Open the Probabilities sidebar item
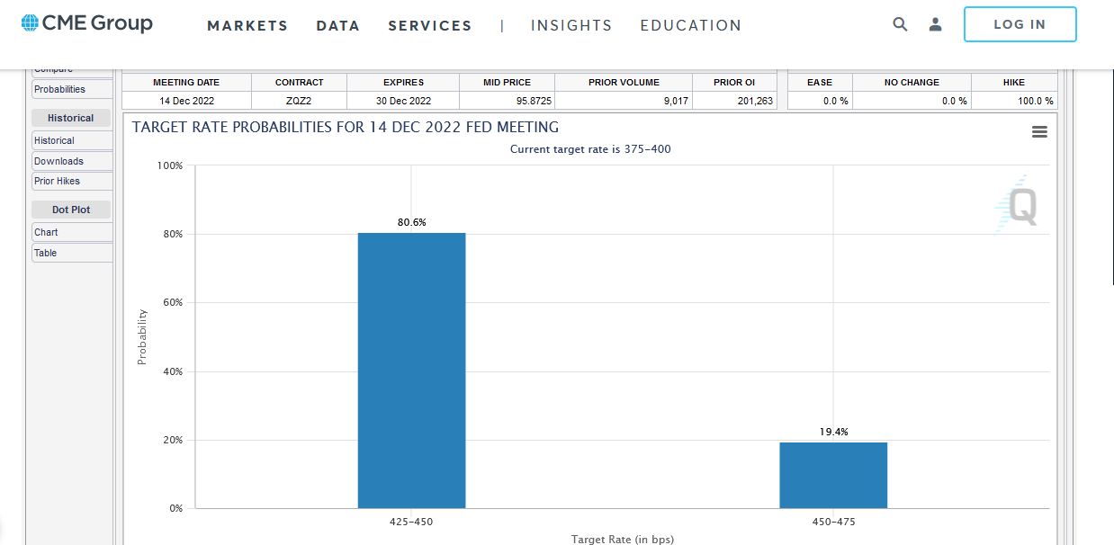1114x545 pixels. [72, 89]
